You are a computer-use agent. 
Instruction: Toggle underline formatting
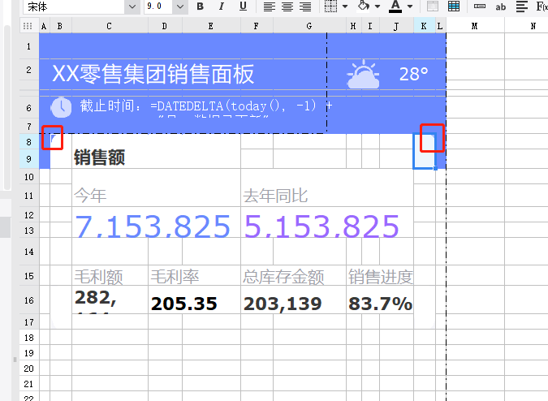click(243, 6)
